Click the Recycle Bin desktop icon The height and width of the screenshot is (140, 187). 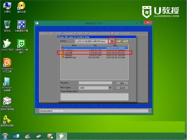pos(7,24)
